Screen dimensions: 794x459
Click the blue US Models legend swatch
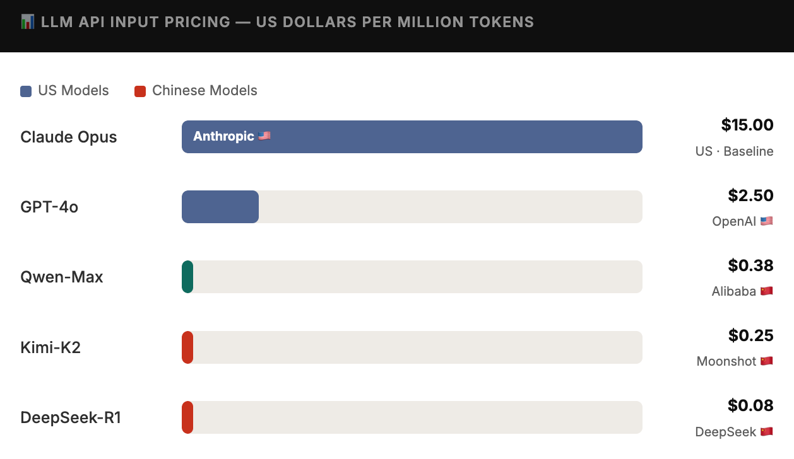point(26,91)
